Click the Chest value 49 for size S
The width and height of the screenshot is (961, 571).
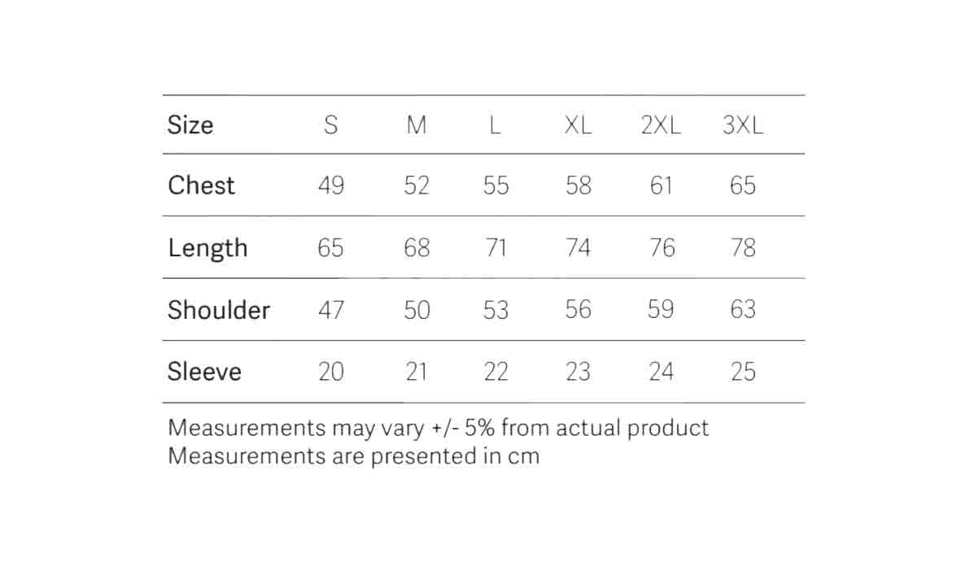click(331, 185)
